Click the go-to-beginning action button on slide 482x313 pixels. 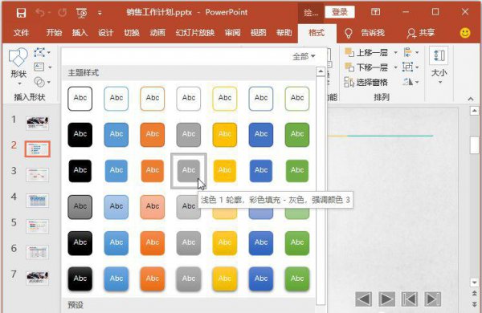[x=410, y=299]
